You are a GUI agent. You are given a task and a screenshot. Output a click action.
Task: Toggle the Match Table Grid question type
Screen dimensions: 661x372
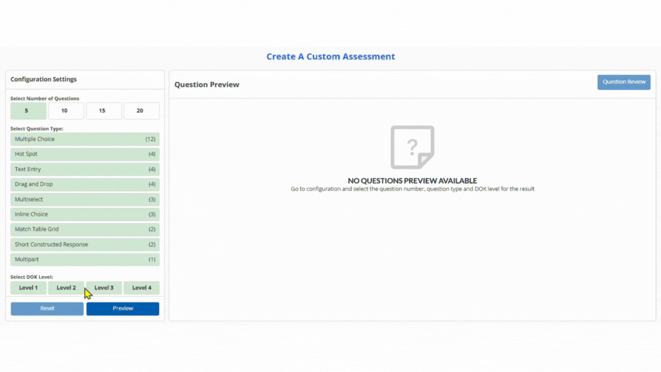pos(85,230)
